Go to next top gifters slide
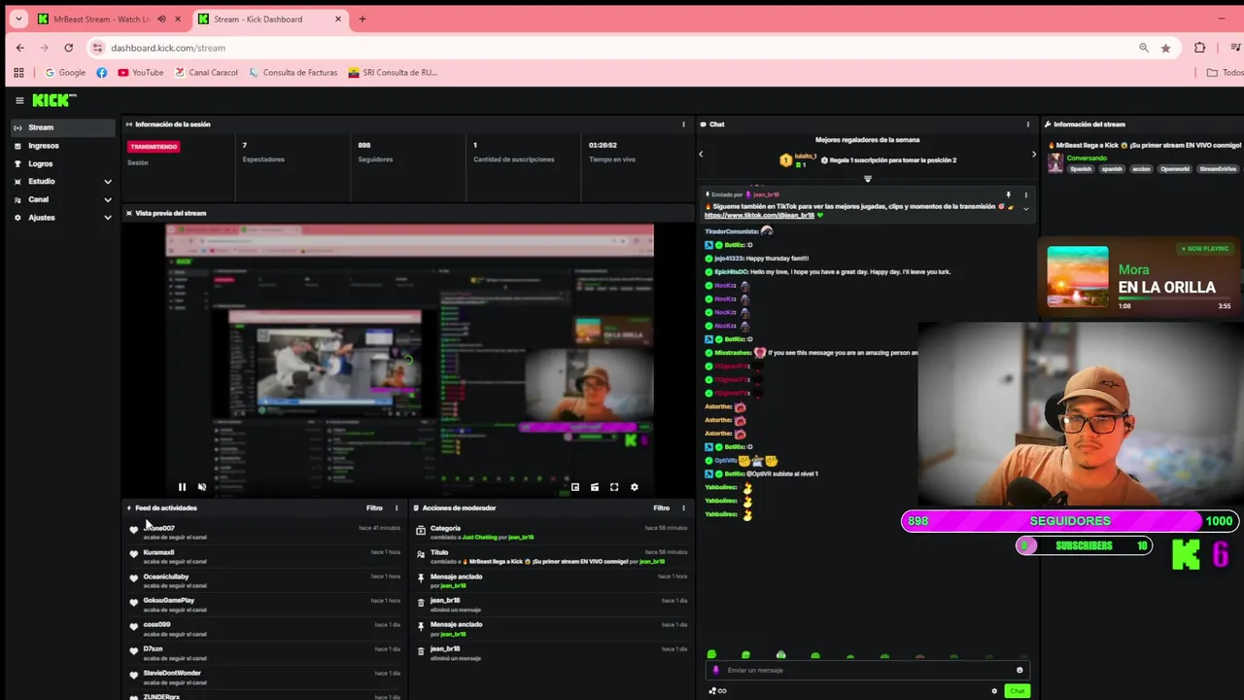1244x700 pixels. point(1033,154)
